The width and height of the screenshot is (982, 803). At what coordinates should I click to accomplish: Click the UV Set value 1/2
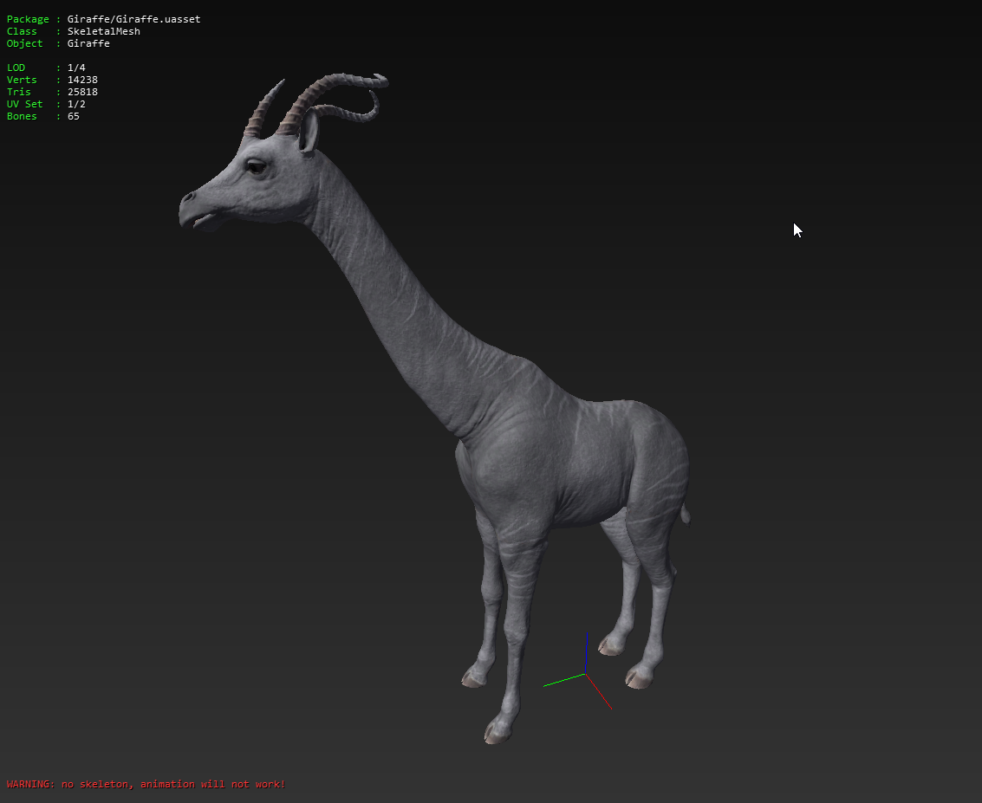click(76, 104)
